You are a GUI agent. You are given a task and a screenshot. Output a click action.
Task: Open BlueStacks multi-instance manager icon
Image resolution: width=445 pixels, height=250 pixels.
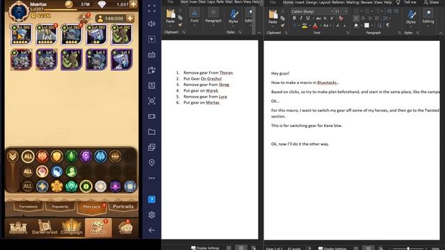[x=152, y=147]
